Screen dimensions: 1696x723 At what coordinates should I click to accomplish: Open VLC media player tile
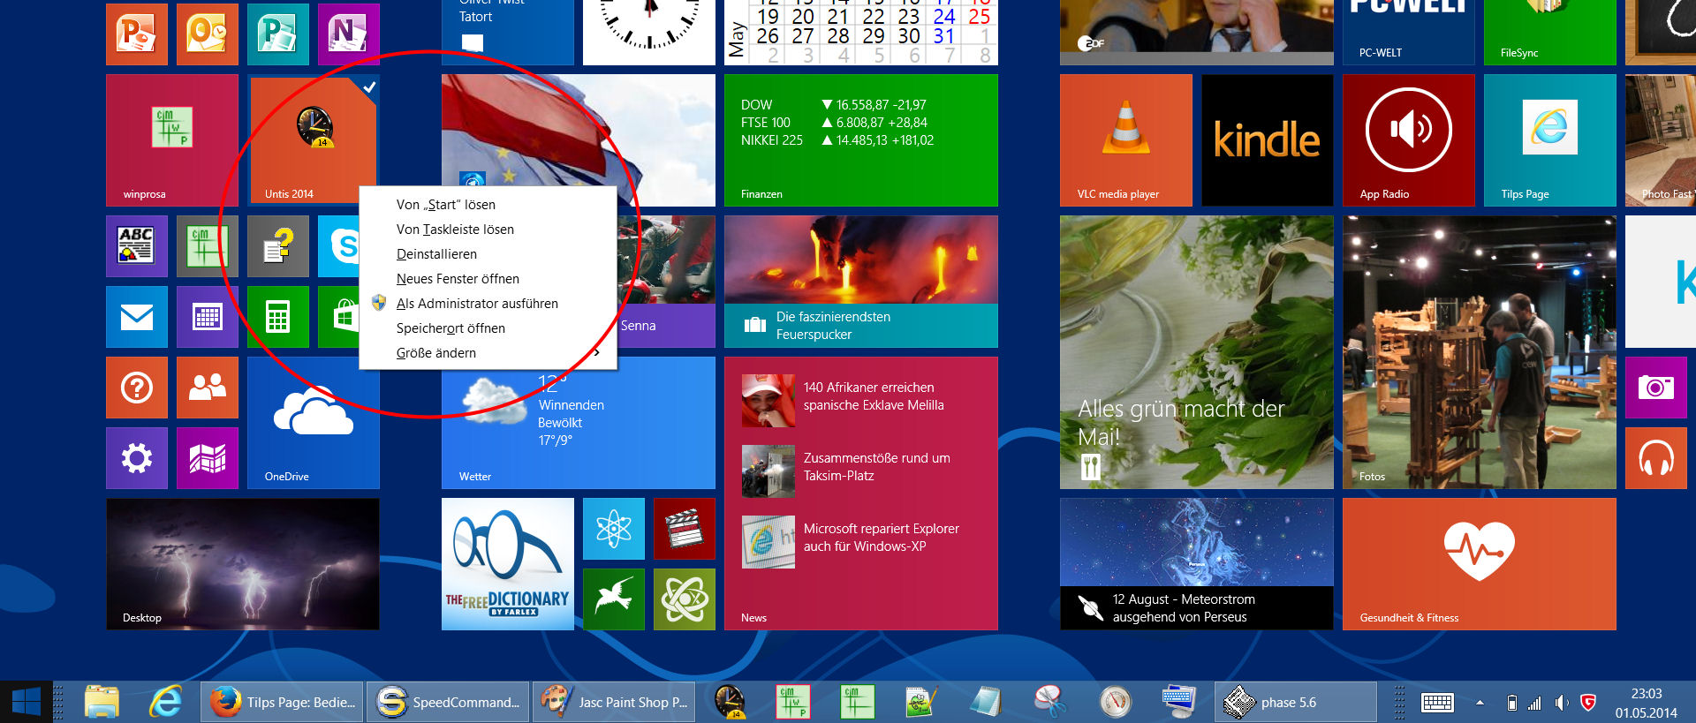[x=1125, y=139]
